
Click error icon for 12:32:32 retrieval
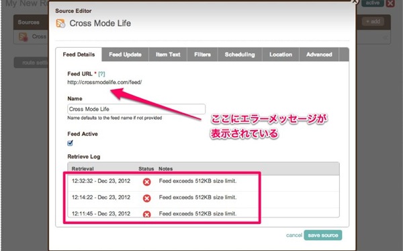click(146, 182)
